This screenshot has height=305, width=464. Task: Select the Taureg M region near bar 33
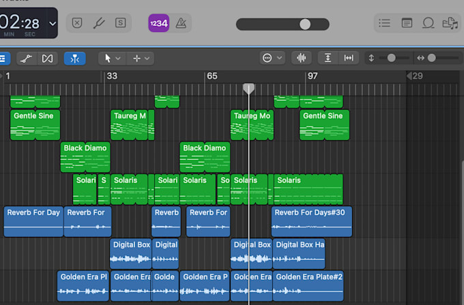[x=129, y=125]
